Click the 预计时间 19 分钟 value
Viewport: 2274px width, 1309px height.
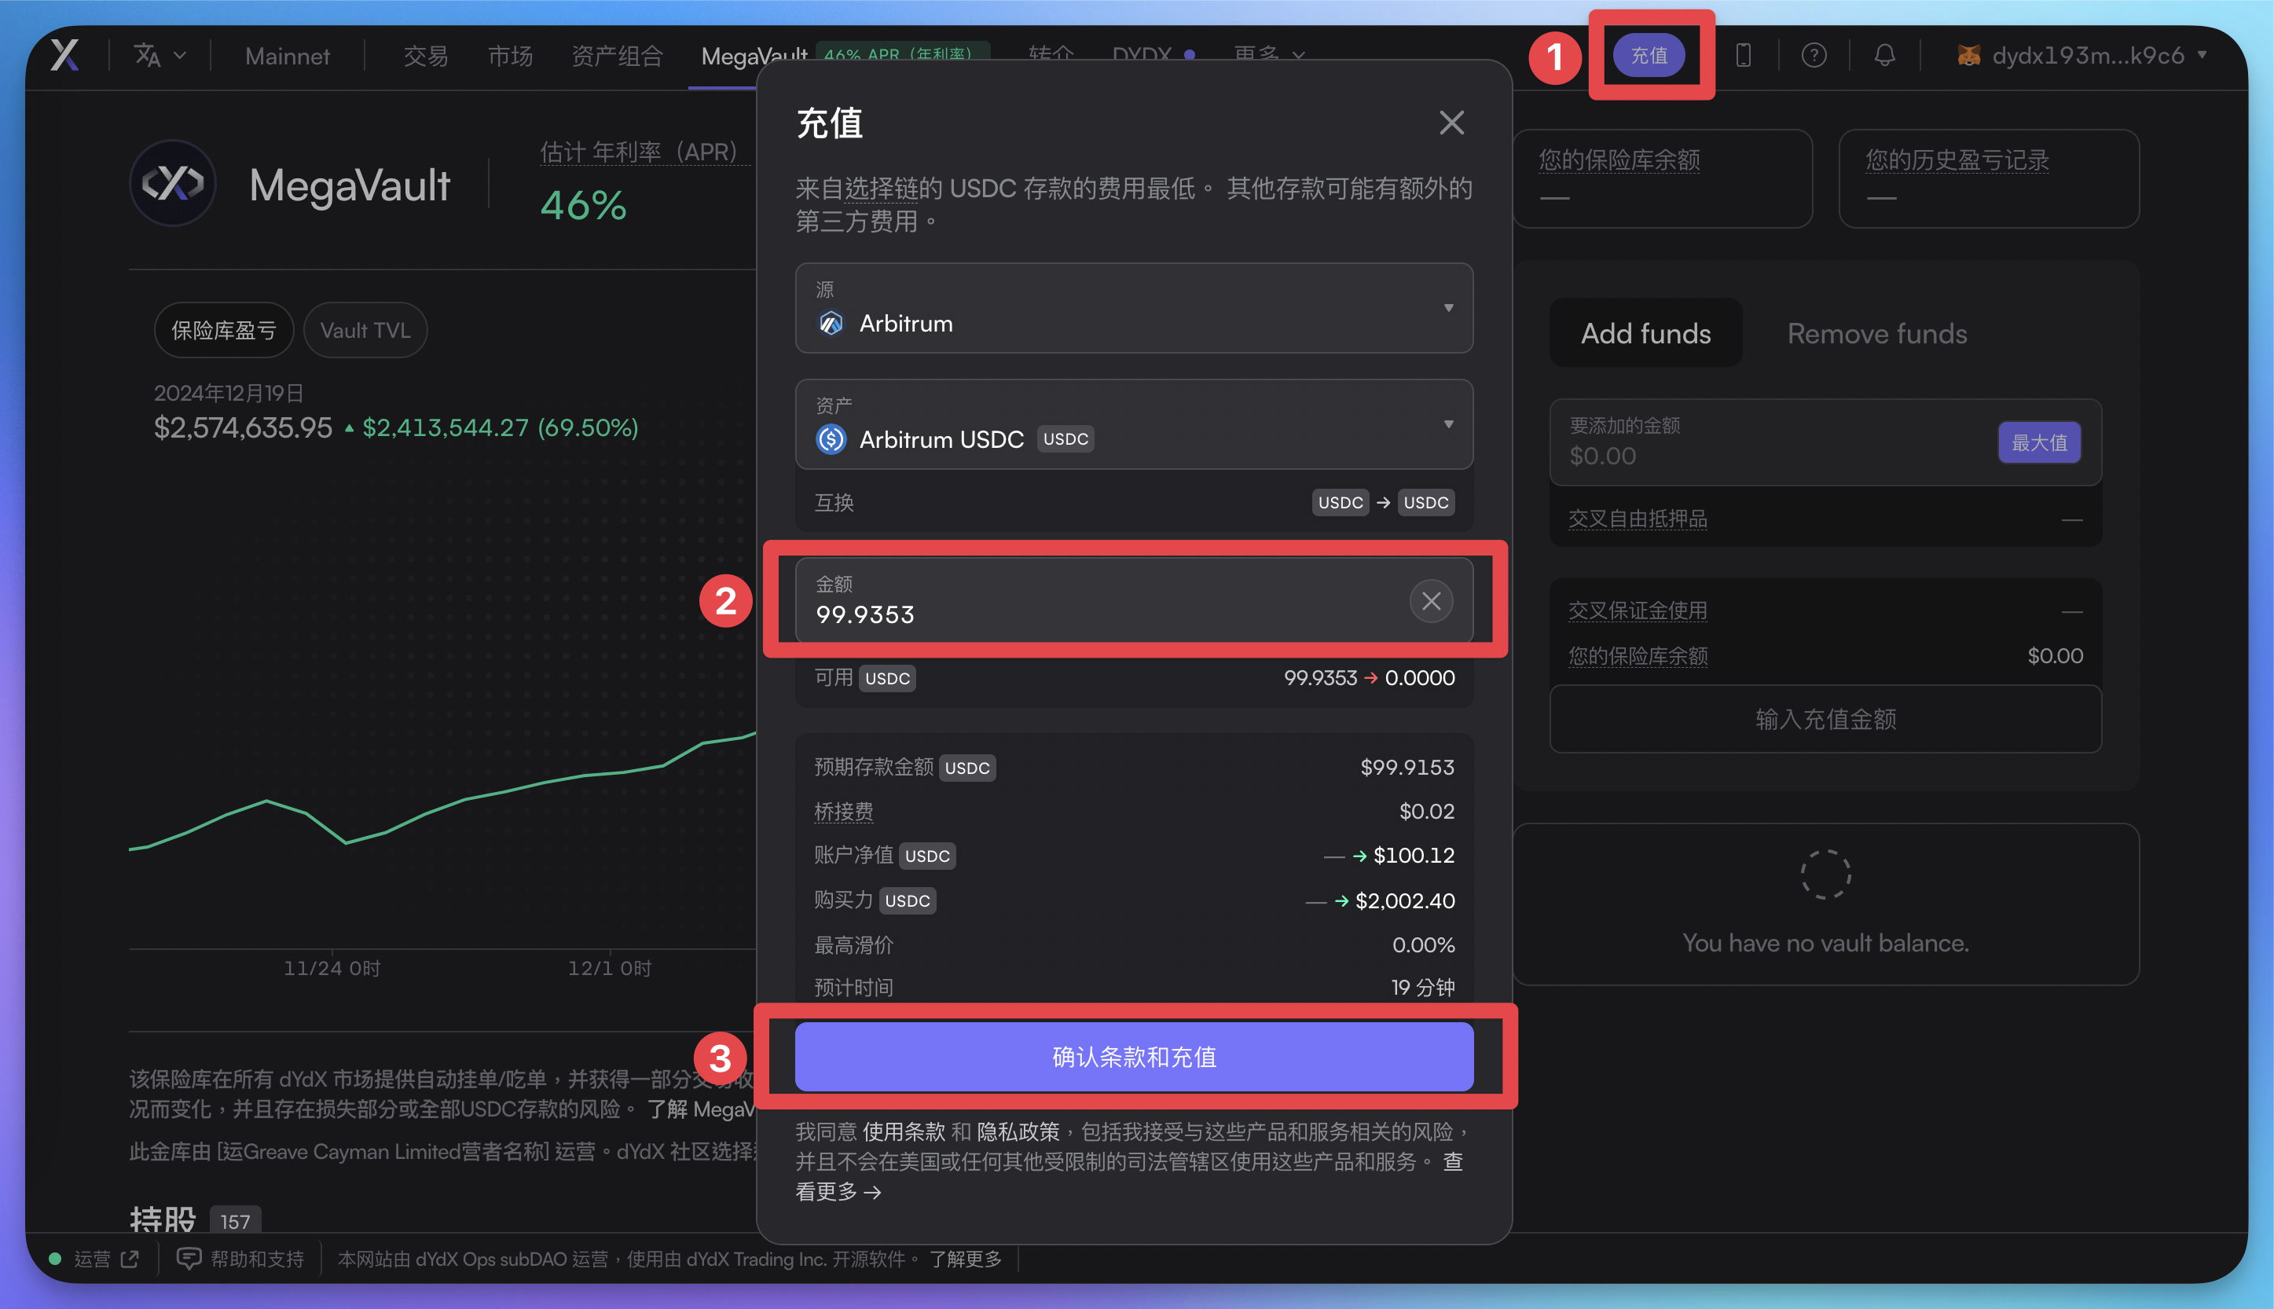pyautogui.click(x=1423, y=987)
